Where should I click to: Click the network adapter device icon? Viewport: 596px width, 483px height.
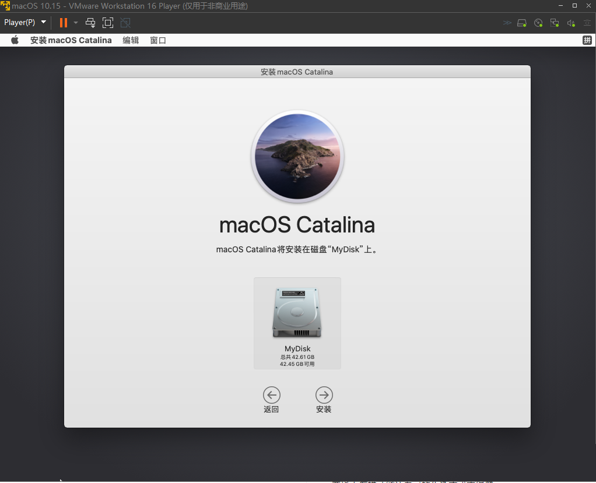click(555, 23)
